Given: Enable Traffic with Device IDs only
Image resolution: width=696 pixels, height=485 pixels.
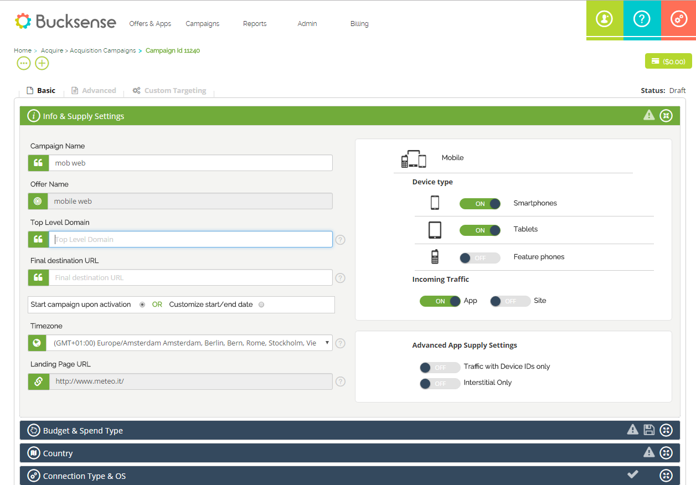Looking at the screenshot, I should (440, 368).
